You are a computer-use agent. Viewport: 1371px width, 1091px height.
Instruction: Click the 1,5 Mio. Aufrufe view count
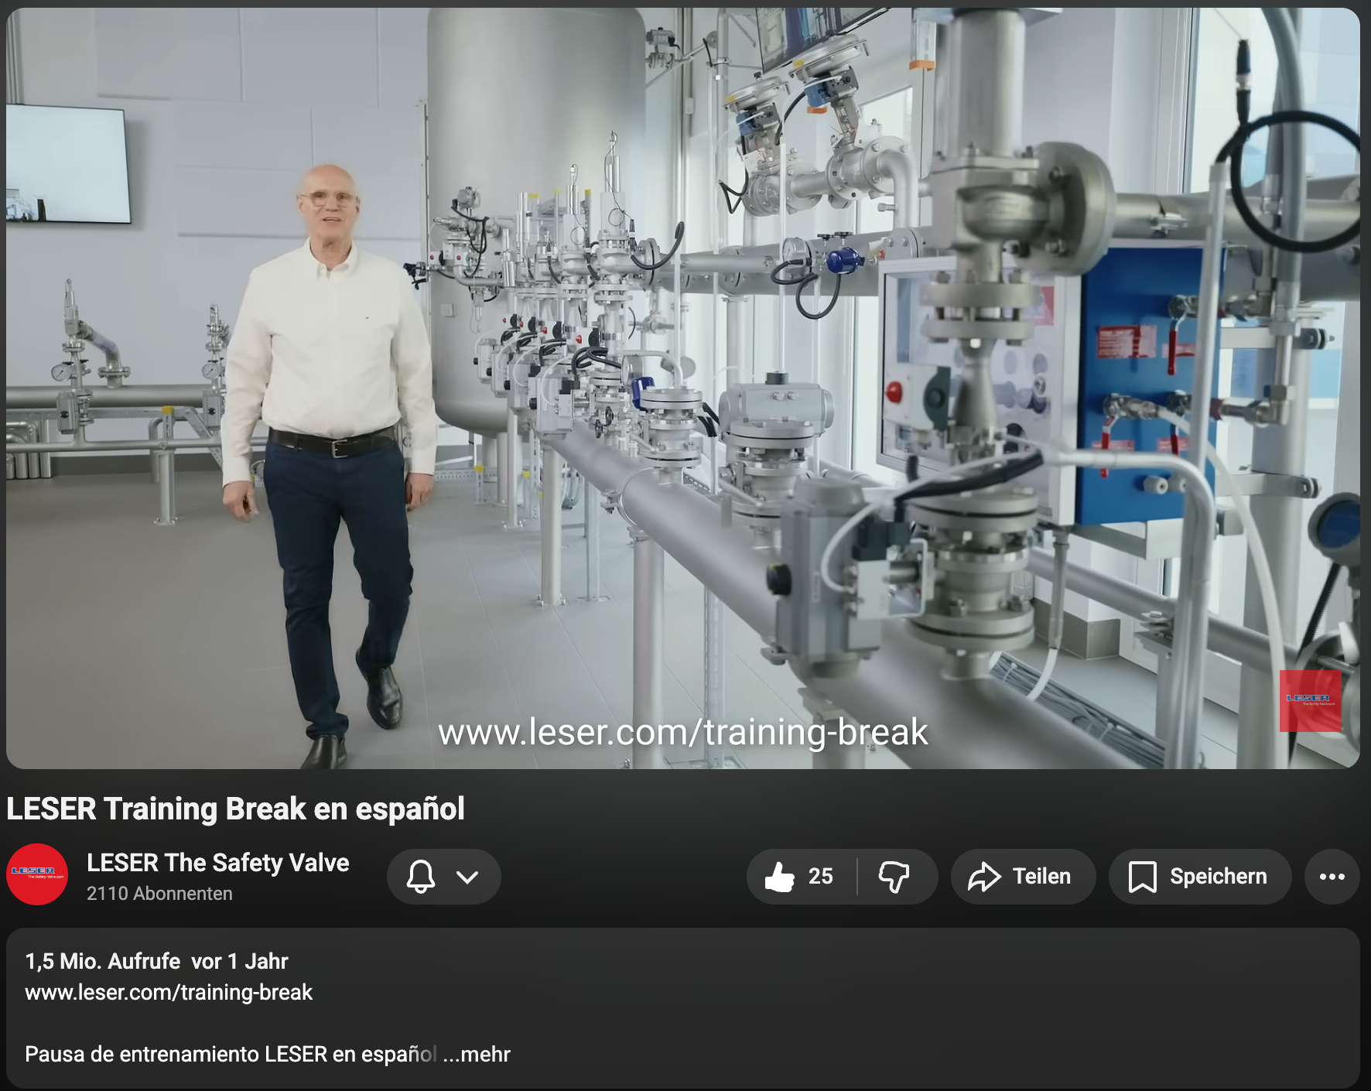pos(102,961)
